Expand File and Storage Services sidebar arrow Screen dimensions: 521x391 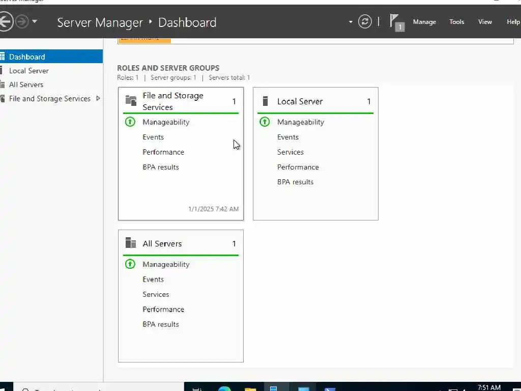click(x=98, y=98)
